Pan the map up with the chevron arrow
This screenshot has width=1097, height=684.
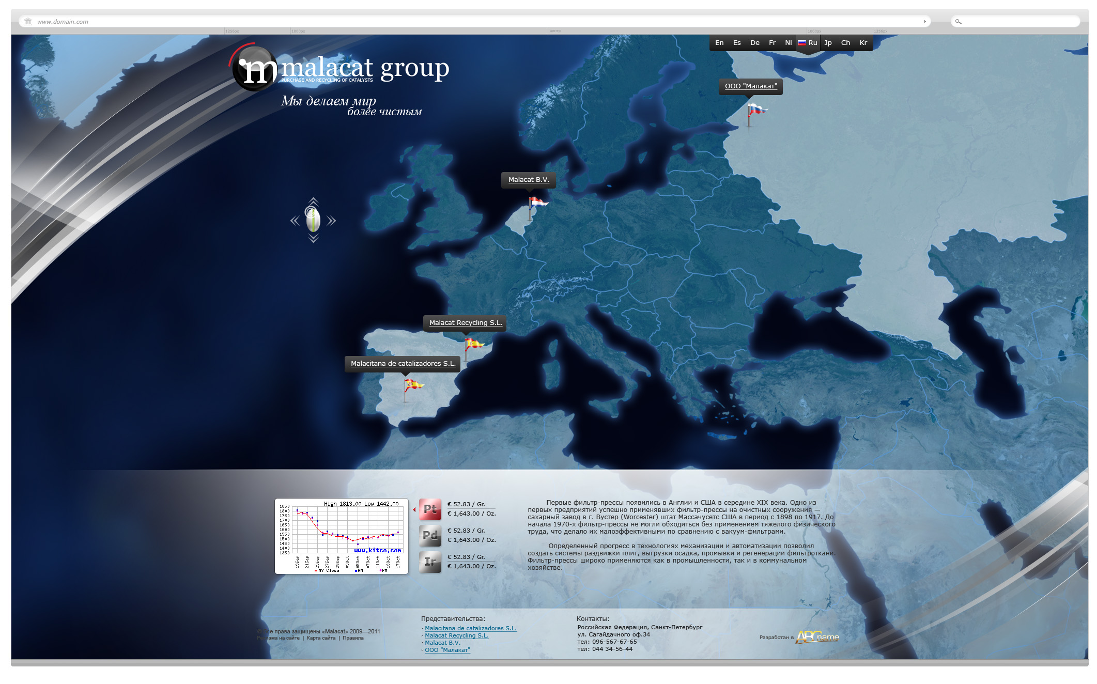coord(313,201)
